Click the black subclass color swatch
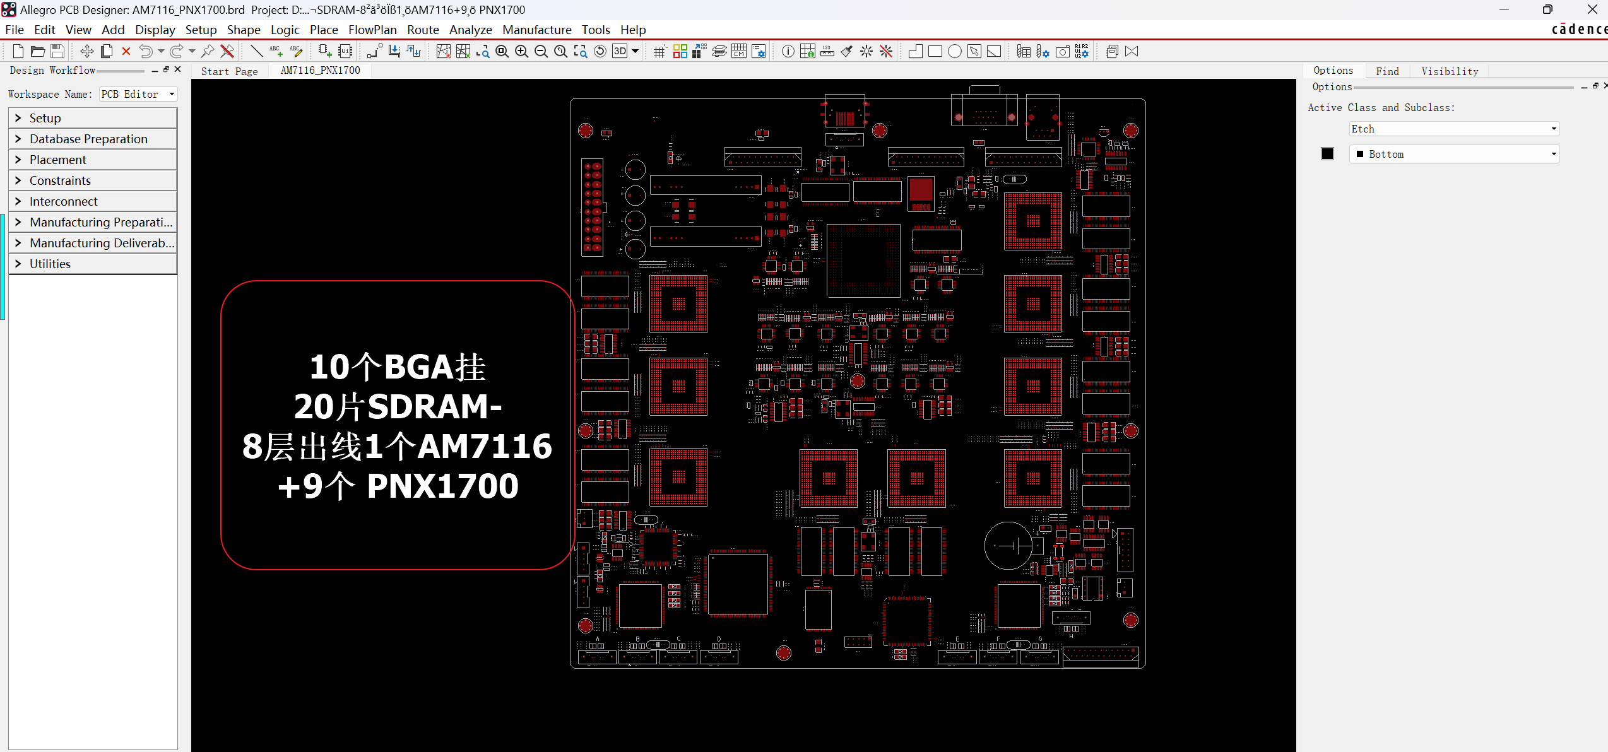 pyautogui.click(x=1327, y=154)
